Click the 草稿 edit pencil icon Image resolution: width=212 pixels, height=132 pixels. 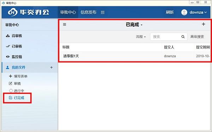[x=10, y=84]
